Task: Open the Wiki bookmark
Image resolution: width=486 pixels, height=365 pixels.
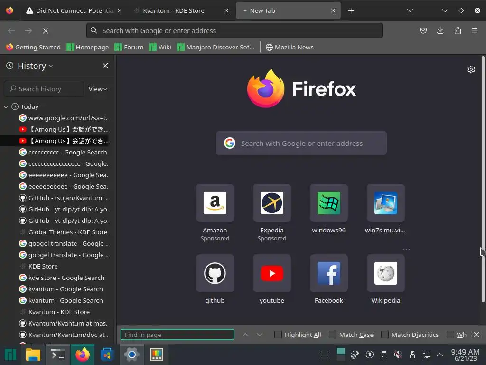Action: coord(160,47)
